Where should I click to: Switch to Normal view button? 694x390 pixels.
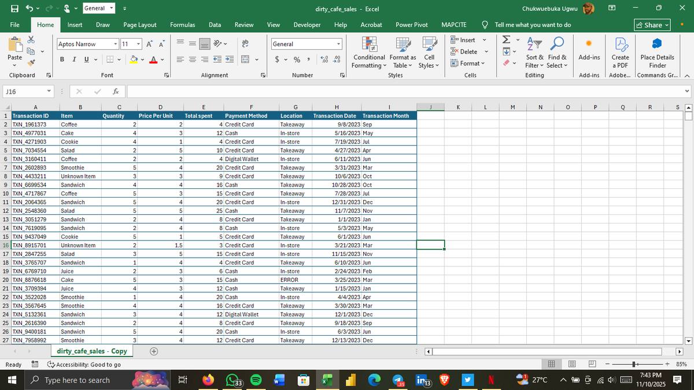click(x=553, y=364)
